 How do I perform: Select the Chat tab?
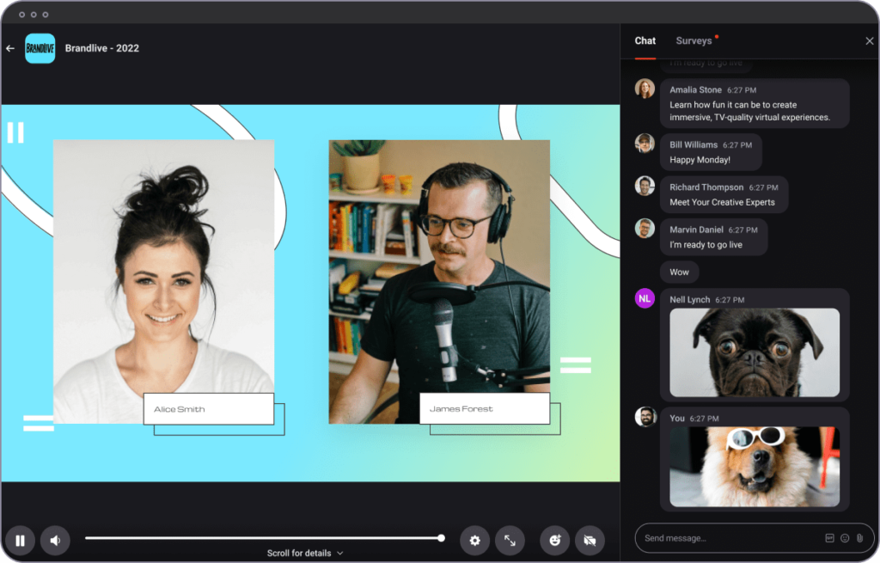tap(645, 40)
